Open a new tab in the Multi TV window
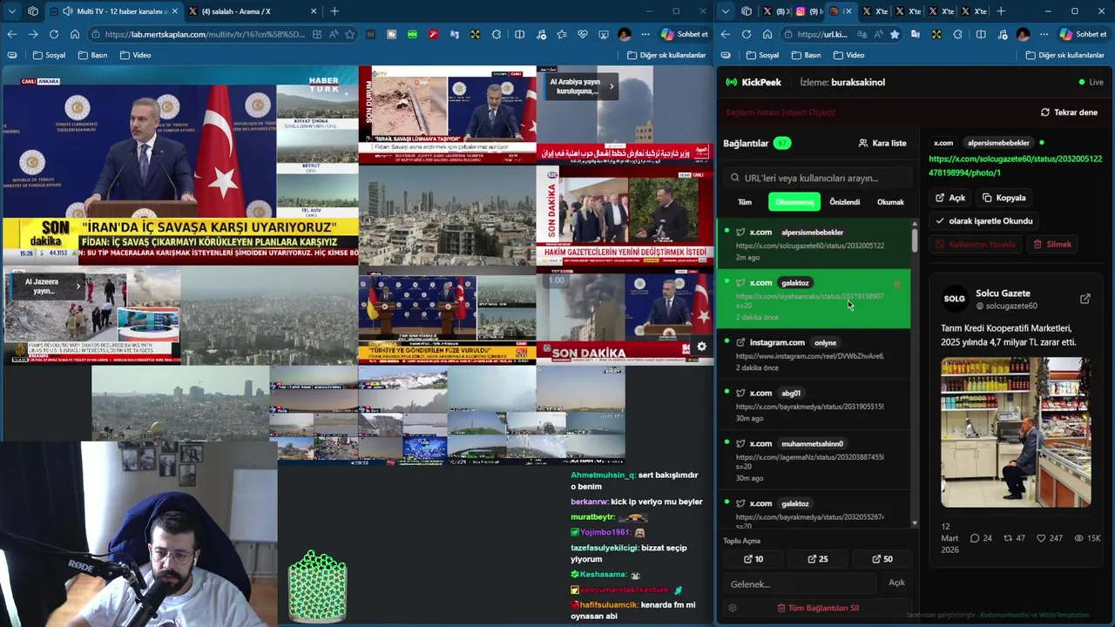 (334, 11)
